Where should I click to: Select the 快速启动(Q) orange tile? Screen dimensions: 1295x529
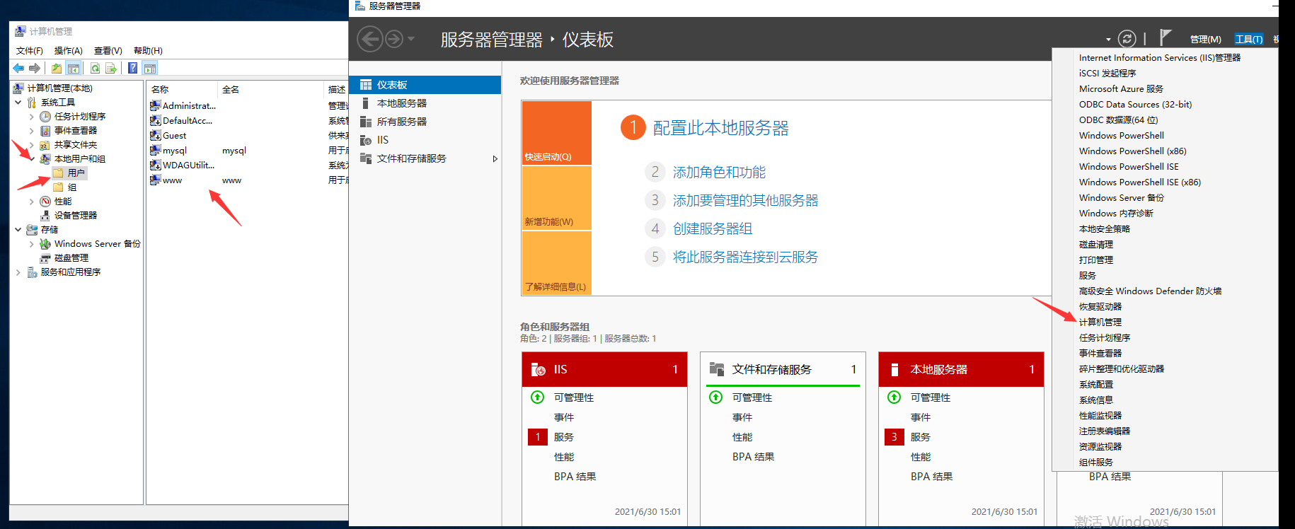click(556, 133)
